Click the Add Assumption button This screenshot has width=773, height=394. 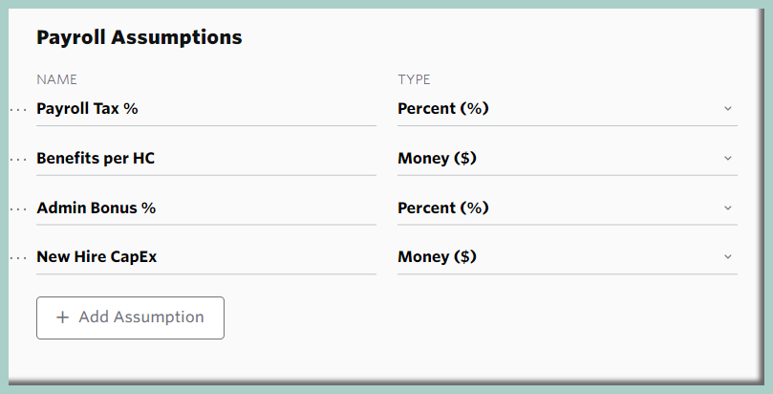[x=130, y=317]
